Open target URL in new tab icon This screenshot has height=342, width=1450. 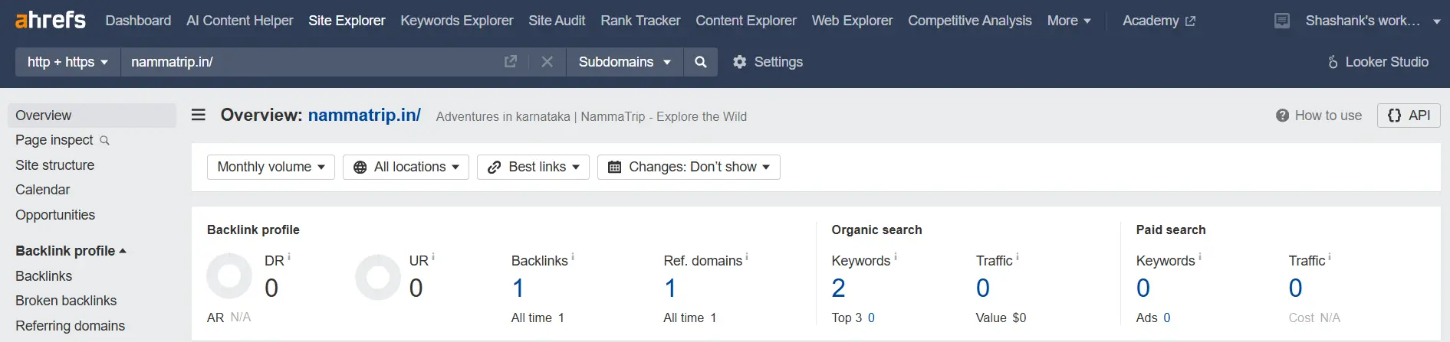click(511, 61)
